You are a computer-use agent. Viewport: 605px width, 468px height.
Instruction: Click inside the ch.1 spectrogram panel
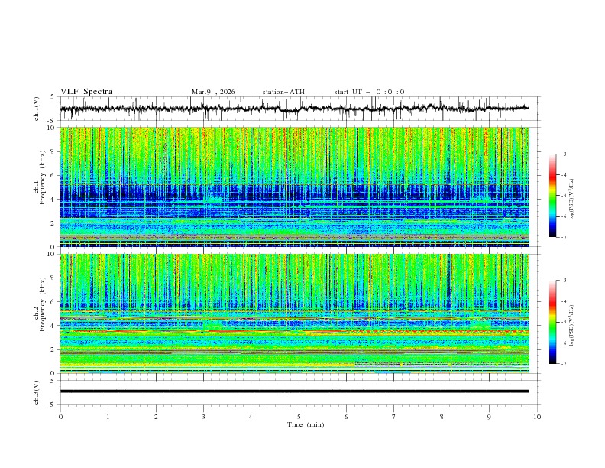coord(295,187)
